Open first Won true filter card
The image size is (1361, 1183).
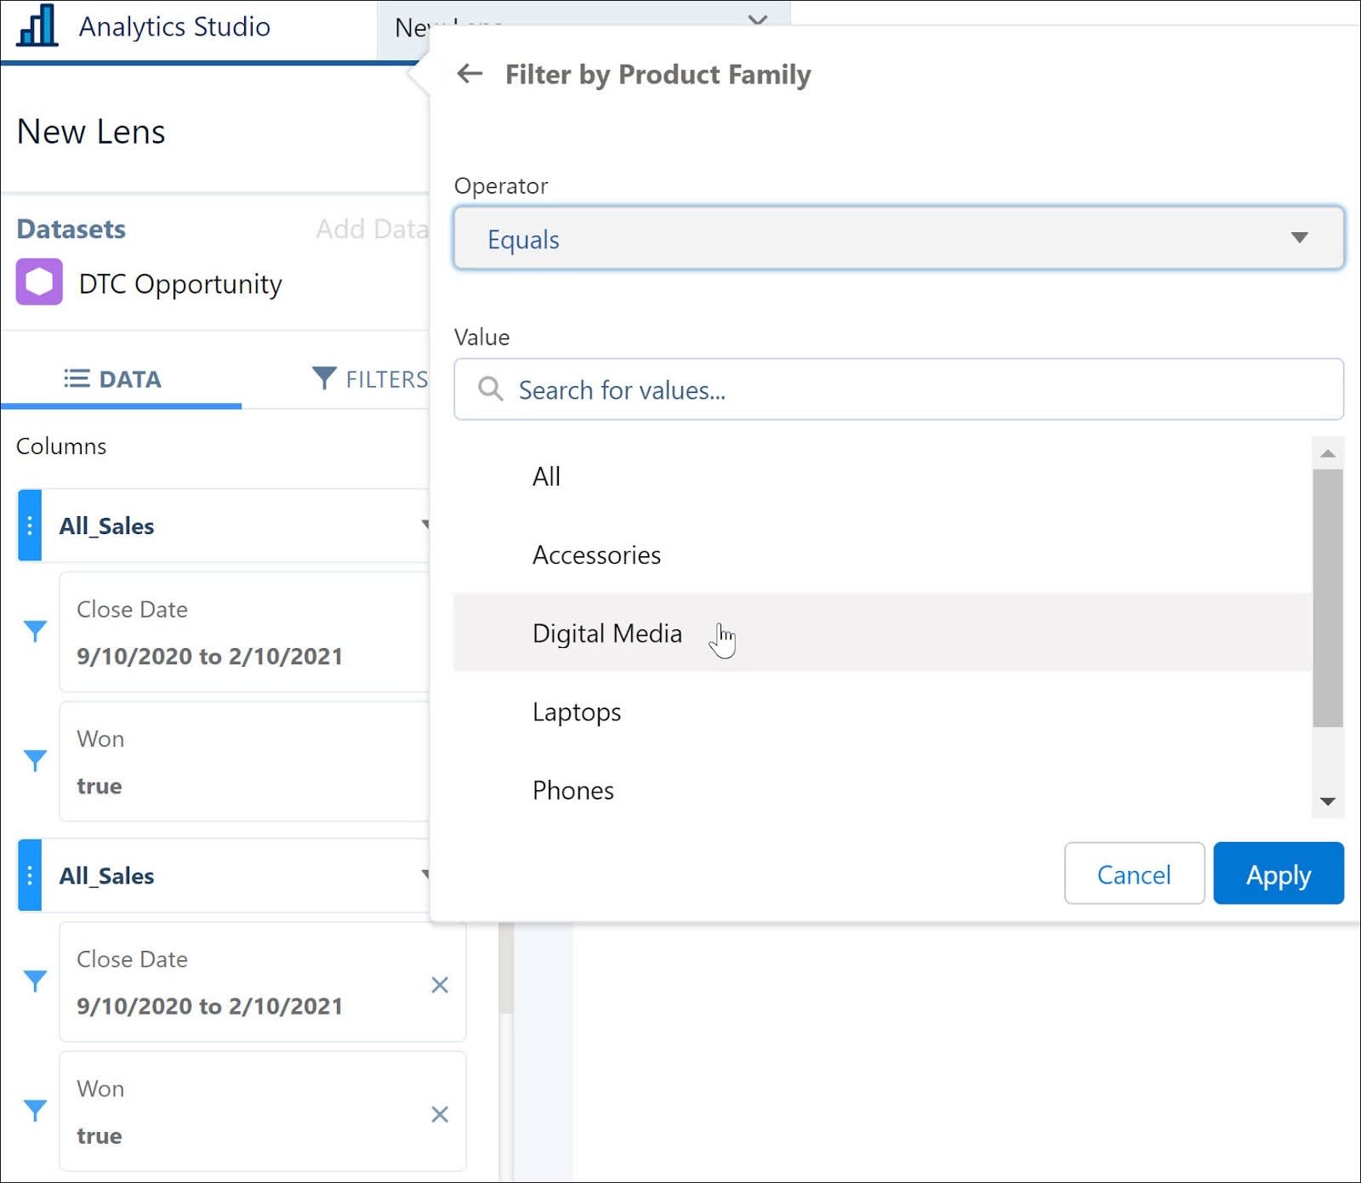[x=244, y=761]
